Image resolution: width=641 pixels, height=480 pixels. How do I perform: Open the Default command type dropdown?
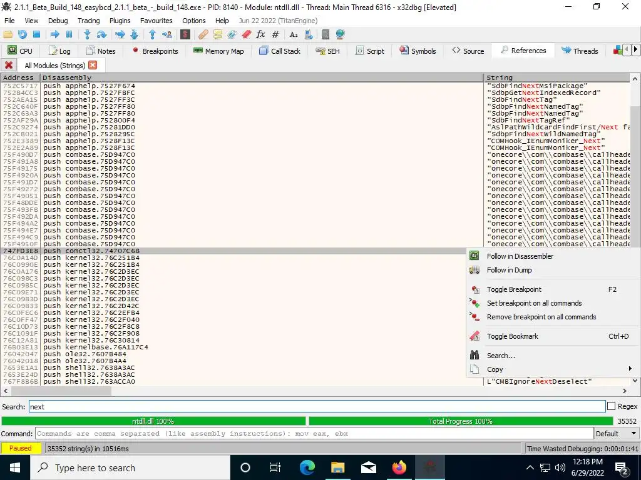(x=616, y=434)
